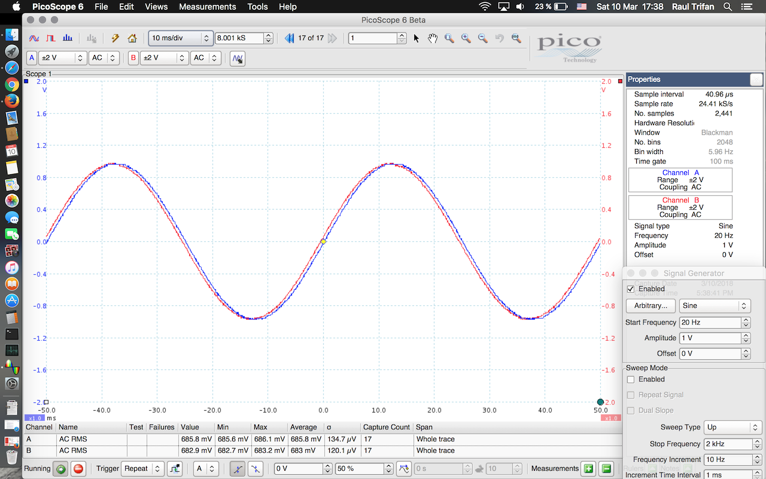Open Channel A voltage range dropdown
The image size is (766, 479).
click(x=63, y=58)
